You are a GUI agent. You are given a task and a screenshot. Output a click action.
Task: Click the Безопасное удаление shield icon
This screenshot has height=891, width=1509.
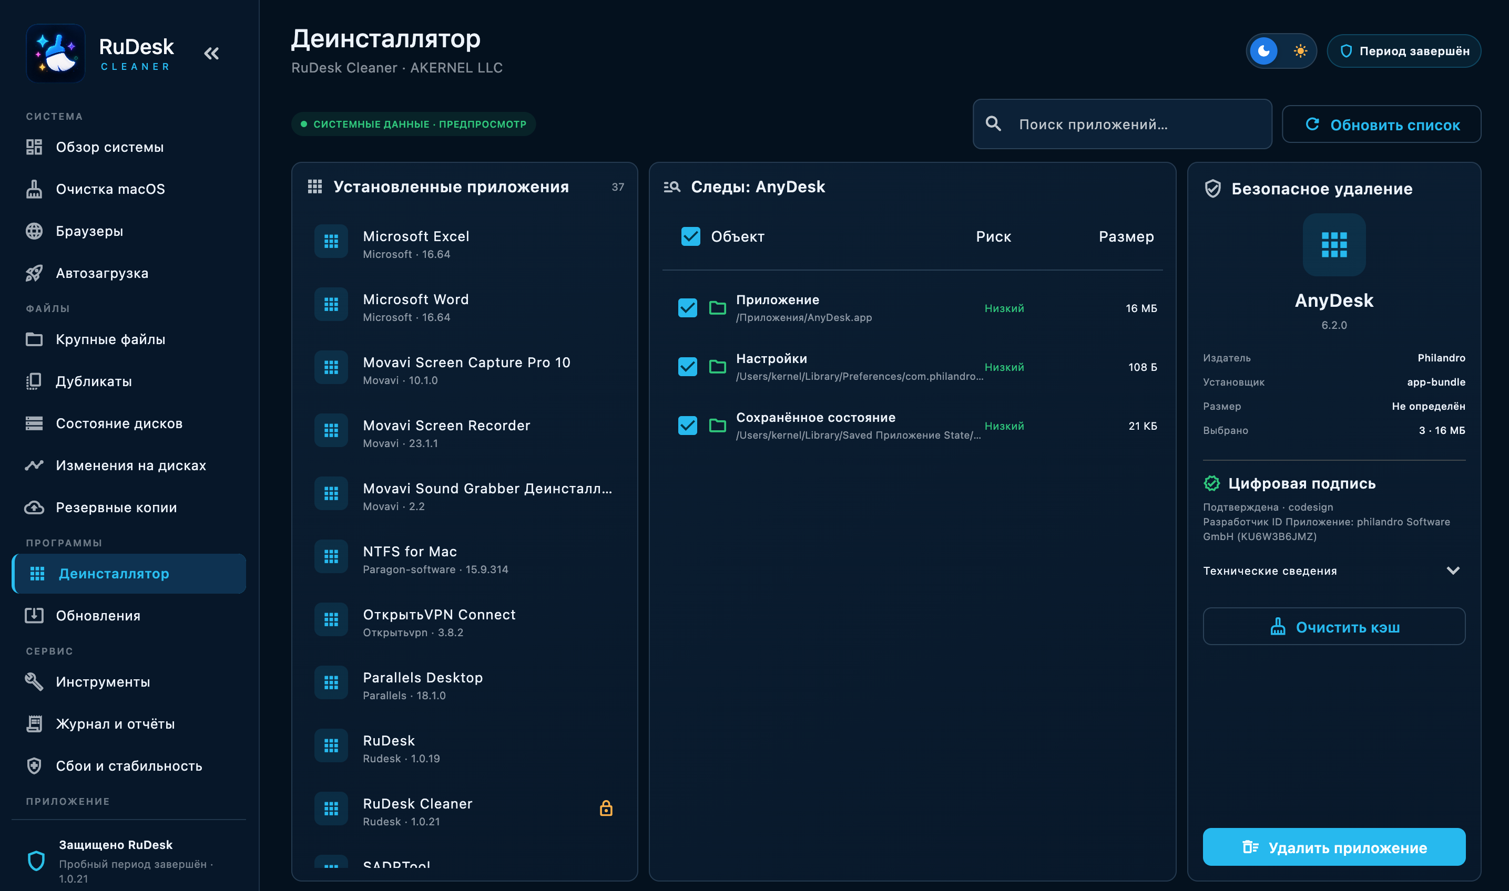1213,189
